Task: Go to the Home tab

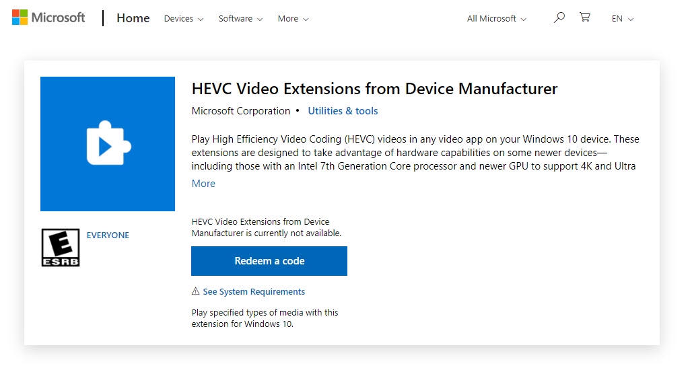Action: tap(133, 18)
